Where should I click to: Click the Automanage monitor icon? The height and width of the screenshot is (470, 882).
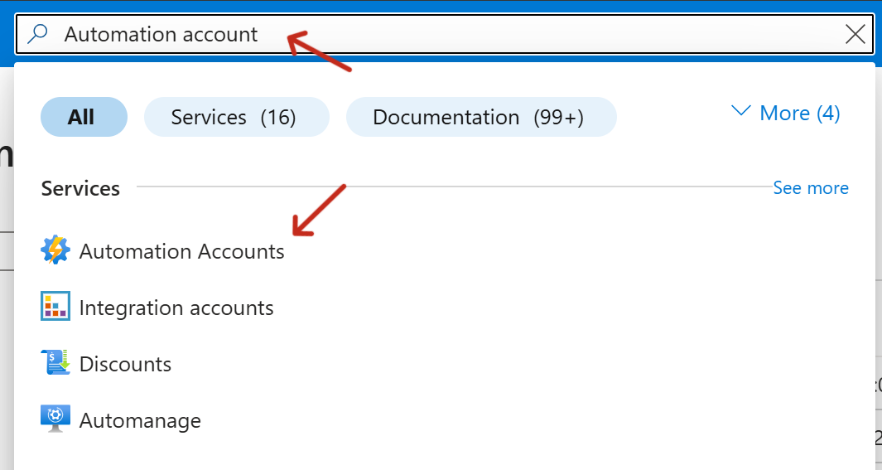55,420
